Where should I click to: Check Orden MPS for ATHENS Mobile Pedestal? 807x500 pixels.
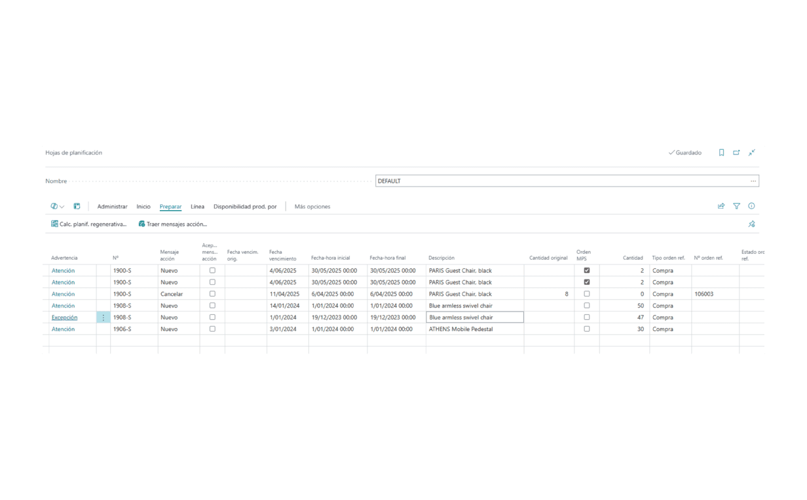click(587, 329)
